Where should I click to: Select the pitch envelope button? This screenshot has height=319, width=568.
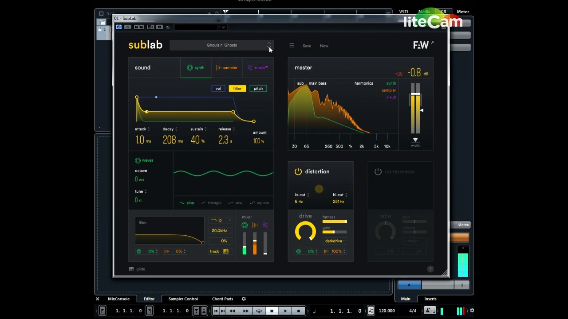[x=258, y=89]
